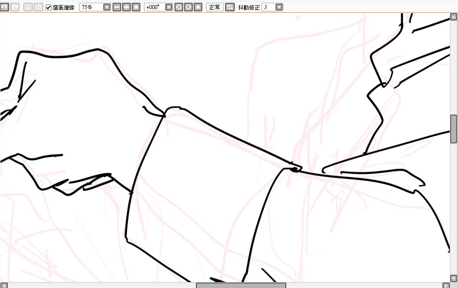Viewport: 458px width, 288px height.
Task: Flip the canvas view horizontally
Action: [x=230, y=7]
